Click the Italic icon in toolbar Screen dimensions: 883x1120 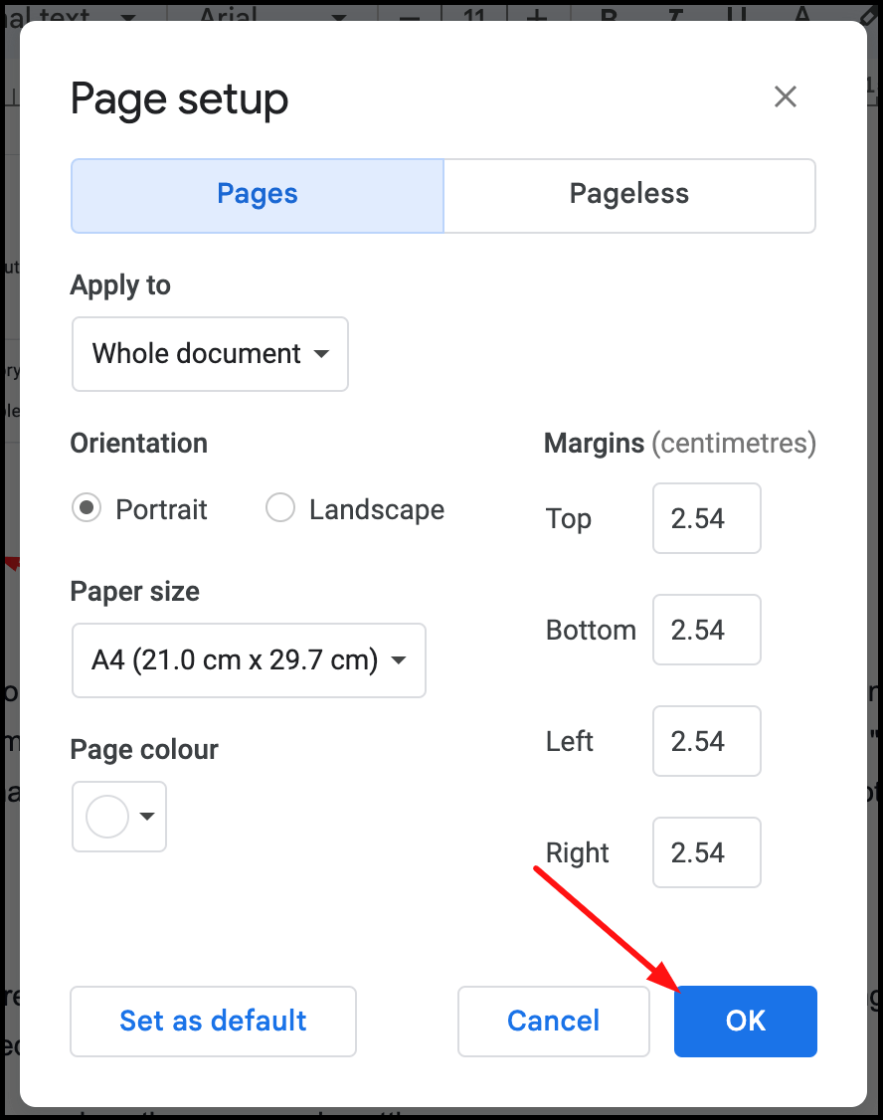[x=674, y=14]
